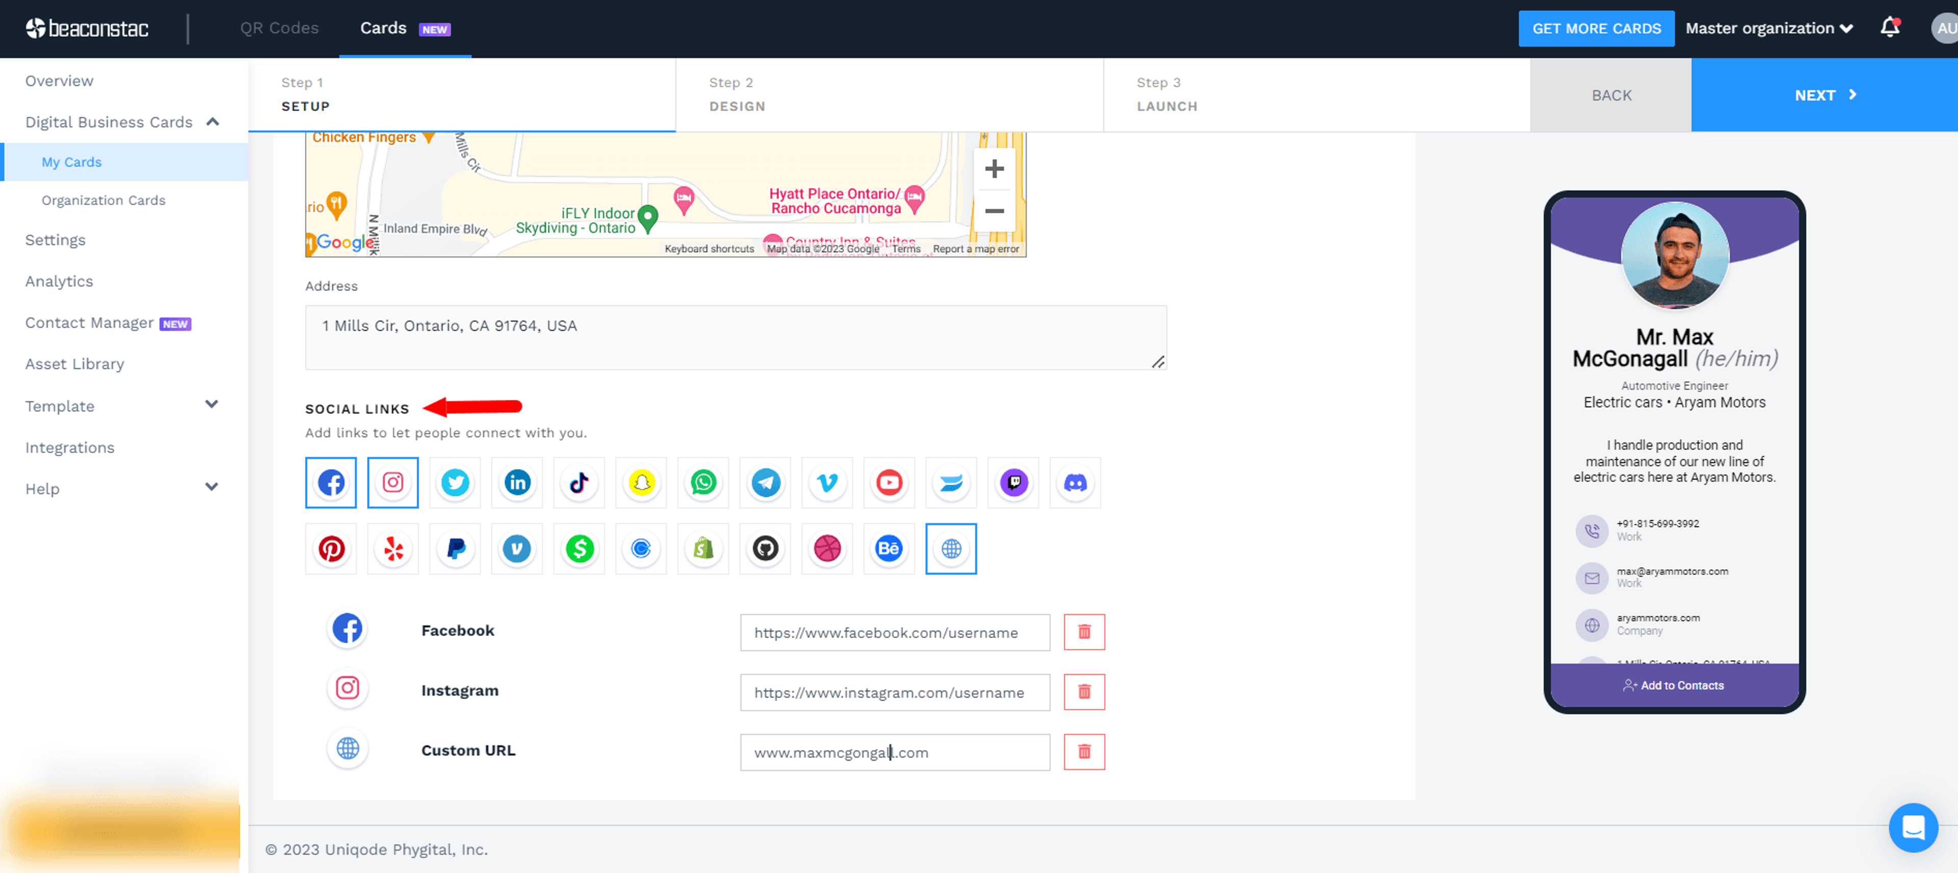Add a Yelp social link
Screen dimensions: 1958x873
[x=393, y=548]
